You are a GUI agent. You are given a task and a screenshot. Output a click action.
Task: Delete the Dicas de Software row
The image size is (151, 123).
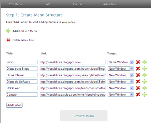[138, 82]
